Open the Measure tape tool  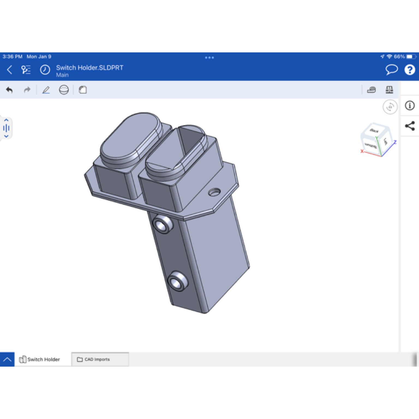tap(371, 90)
